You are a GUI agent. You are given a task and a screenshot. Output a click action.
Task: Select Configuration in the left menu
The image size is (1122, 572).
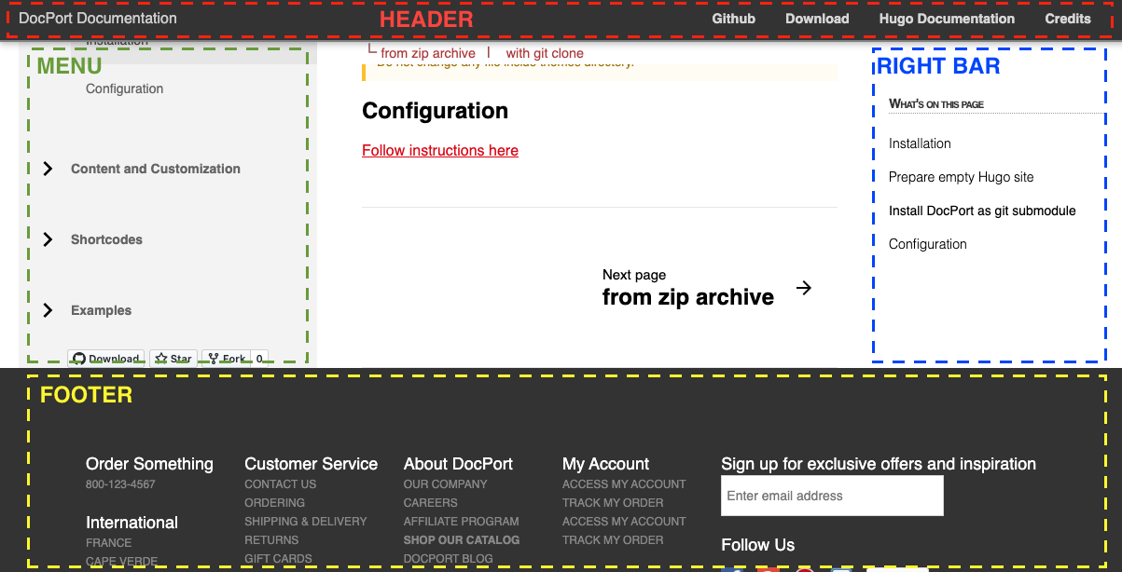pyautogui.click(x=124, y=89)
